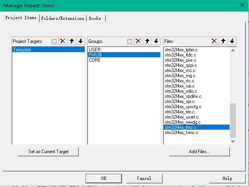249x187 pixels.
Task: Click the Cancel button
Action: (x=144, y=178)
